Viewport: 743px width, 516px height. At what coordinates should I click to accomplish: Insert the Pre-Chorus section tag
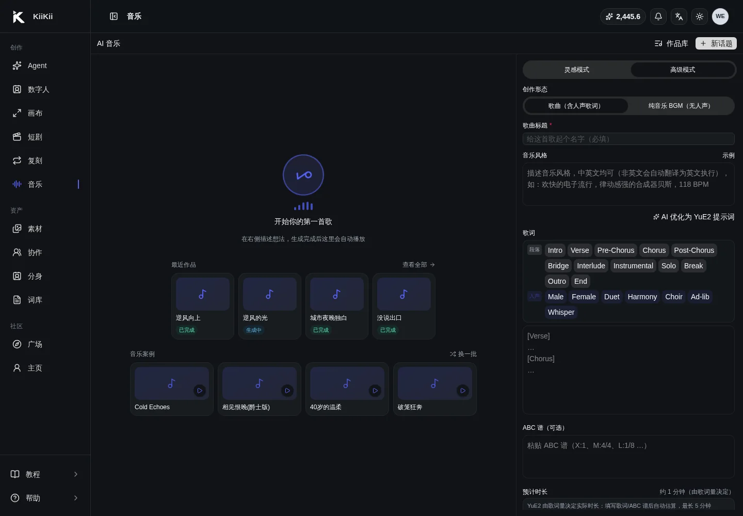click(616, 250)
